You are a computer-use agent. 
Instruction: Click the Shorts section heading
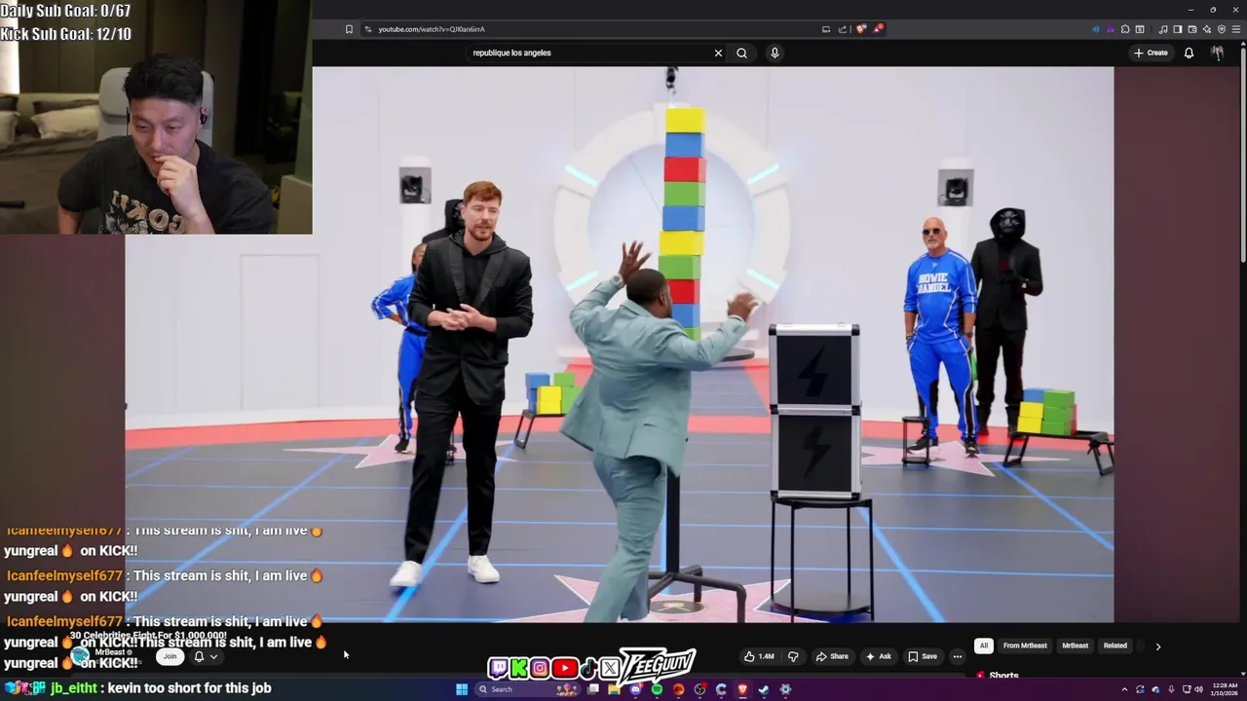point(1003,675)
